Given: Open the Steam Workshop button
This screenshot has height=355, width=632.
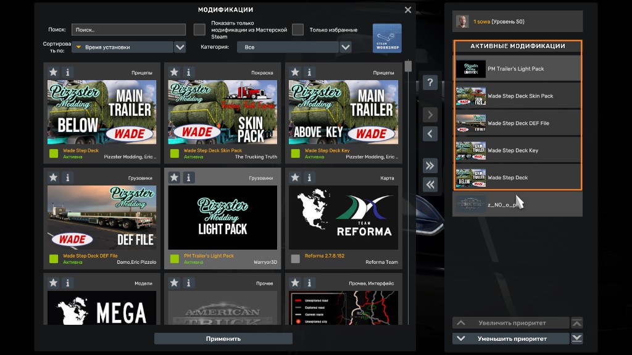Looking at the screenshot, I should coord(387,38).
